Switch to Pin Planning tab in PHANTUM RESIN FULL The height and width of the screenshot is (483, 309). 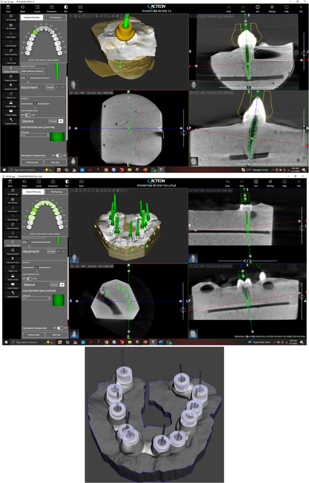56,192
